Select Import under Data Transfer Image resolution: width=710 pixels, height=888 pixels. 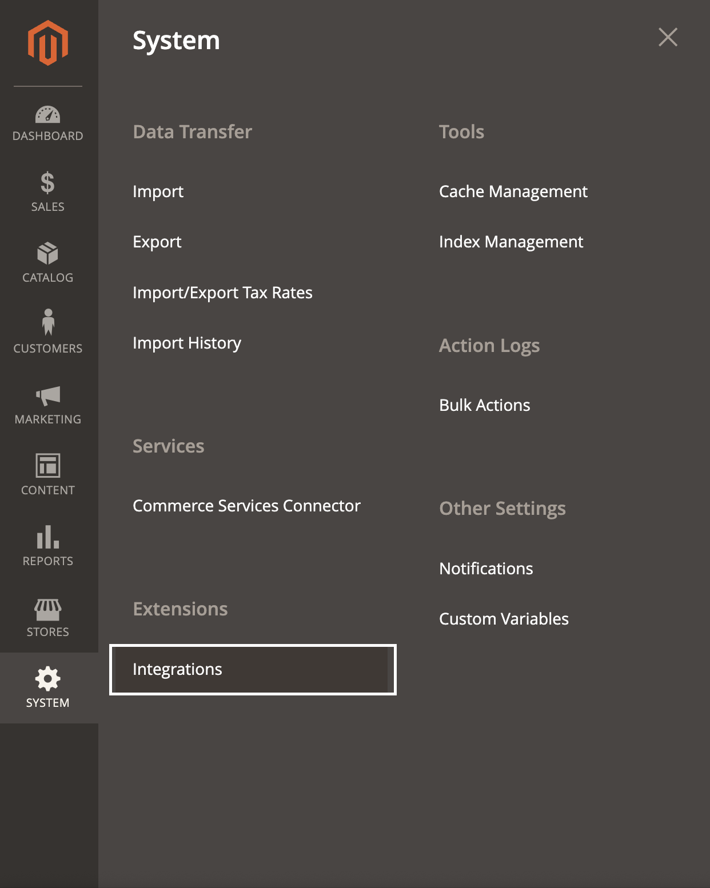pyautogui.click(x=158, y=191)
